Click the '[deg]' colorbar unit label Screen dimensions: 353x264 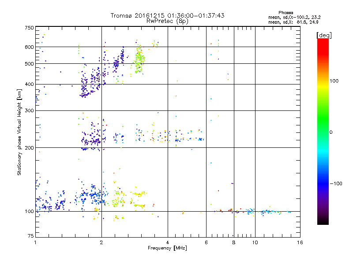[x=324, y=35]
